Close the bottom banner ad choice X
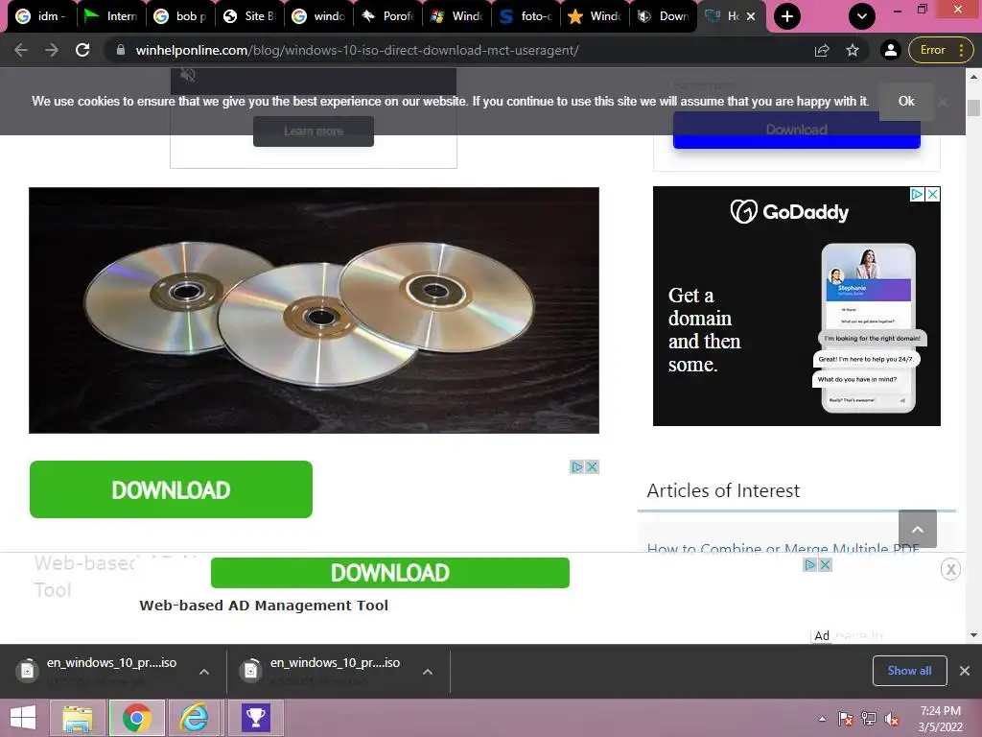Image resolution: width=982 pixels, height=737 pixels. click(x=826, y=564)
